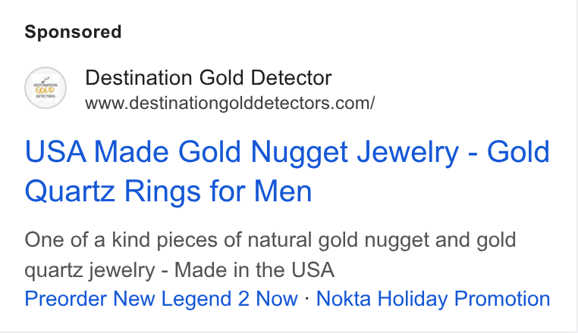The image size is (578, 333).
Task: Click the Destination Gold Detector advertiser name
Action: coord(209,78)
